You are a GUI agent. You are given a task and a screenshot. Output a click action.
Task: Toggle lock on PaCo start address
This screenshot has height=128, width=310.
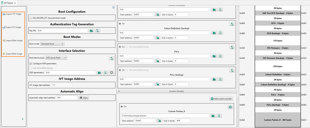coord(157,61)
